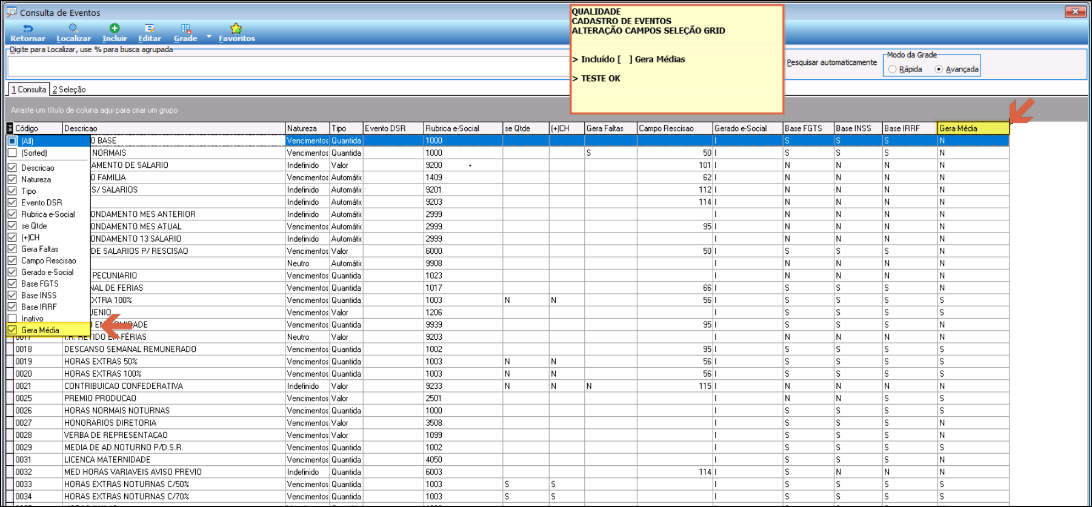Click the (+)CH column header
The height and width of the screenshot is (507, 1092).
[567, 128]
